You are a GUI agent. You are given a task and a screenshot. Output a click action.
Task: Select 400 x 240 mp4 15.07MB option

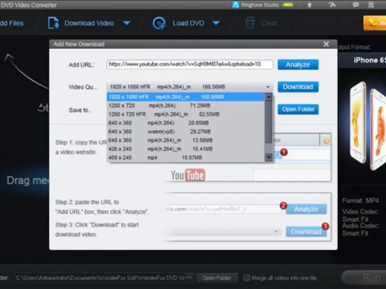pos(186,158)
